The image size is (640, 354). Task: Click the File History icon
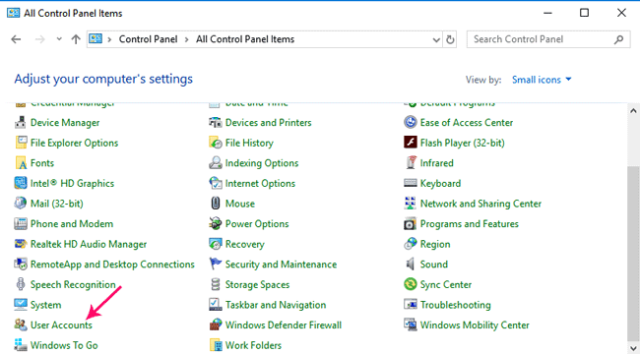(x=216, y=143)
